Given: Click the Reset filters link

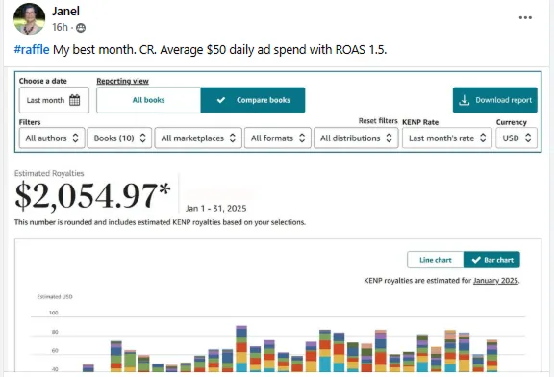Looking at the screenshot, I should tap(378, 121).
